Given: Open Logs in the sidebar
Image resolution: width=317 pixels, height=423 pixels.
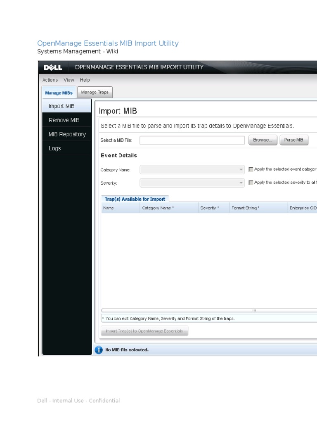Looking at the screenshot, I should pos(67,148).
